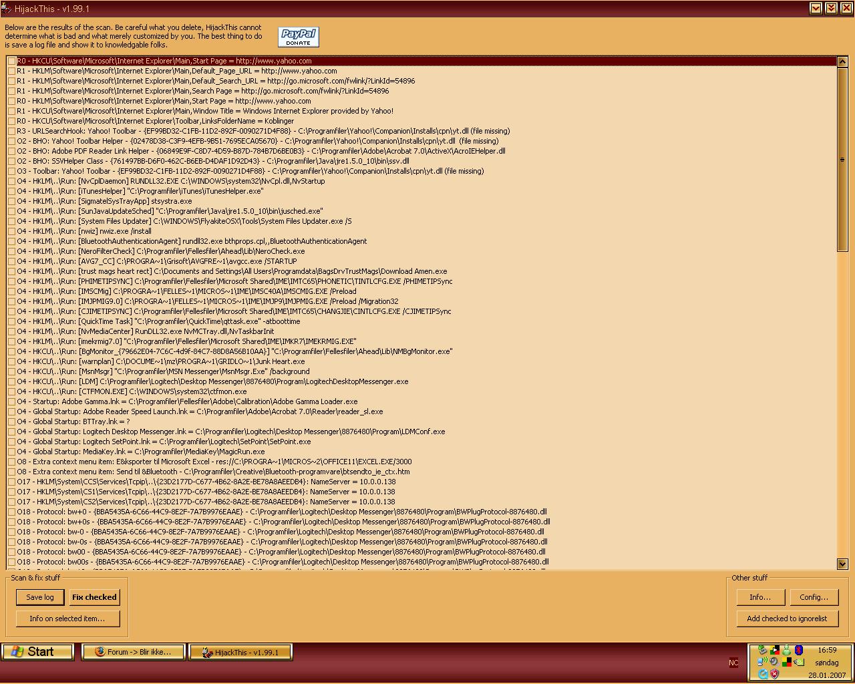
Task: Click the scan list scrollbar up arrow
Action: [842, 62]
